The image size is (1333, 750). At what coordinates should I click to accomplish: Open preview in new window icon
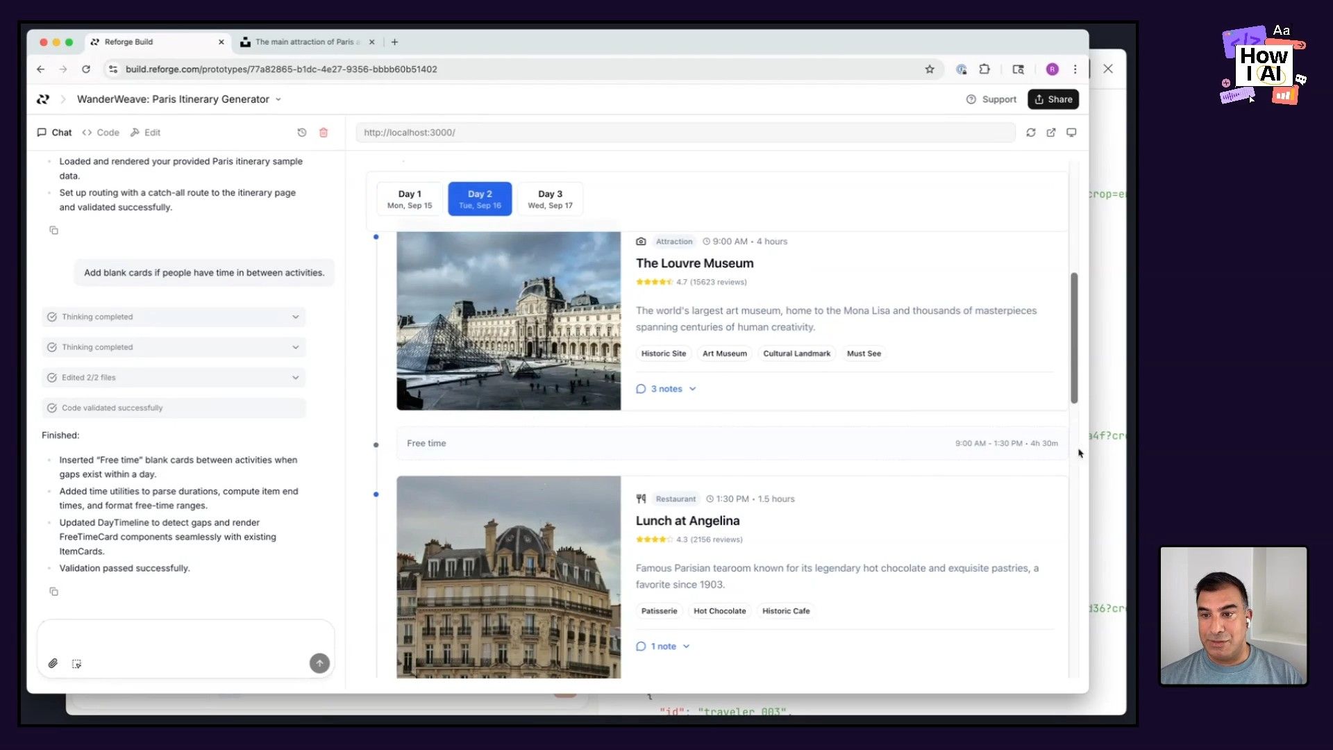[1051, 133]
